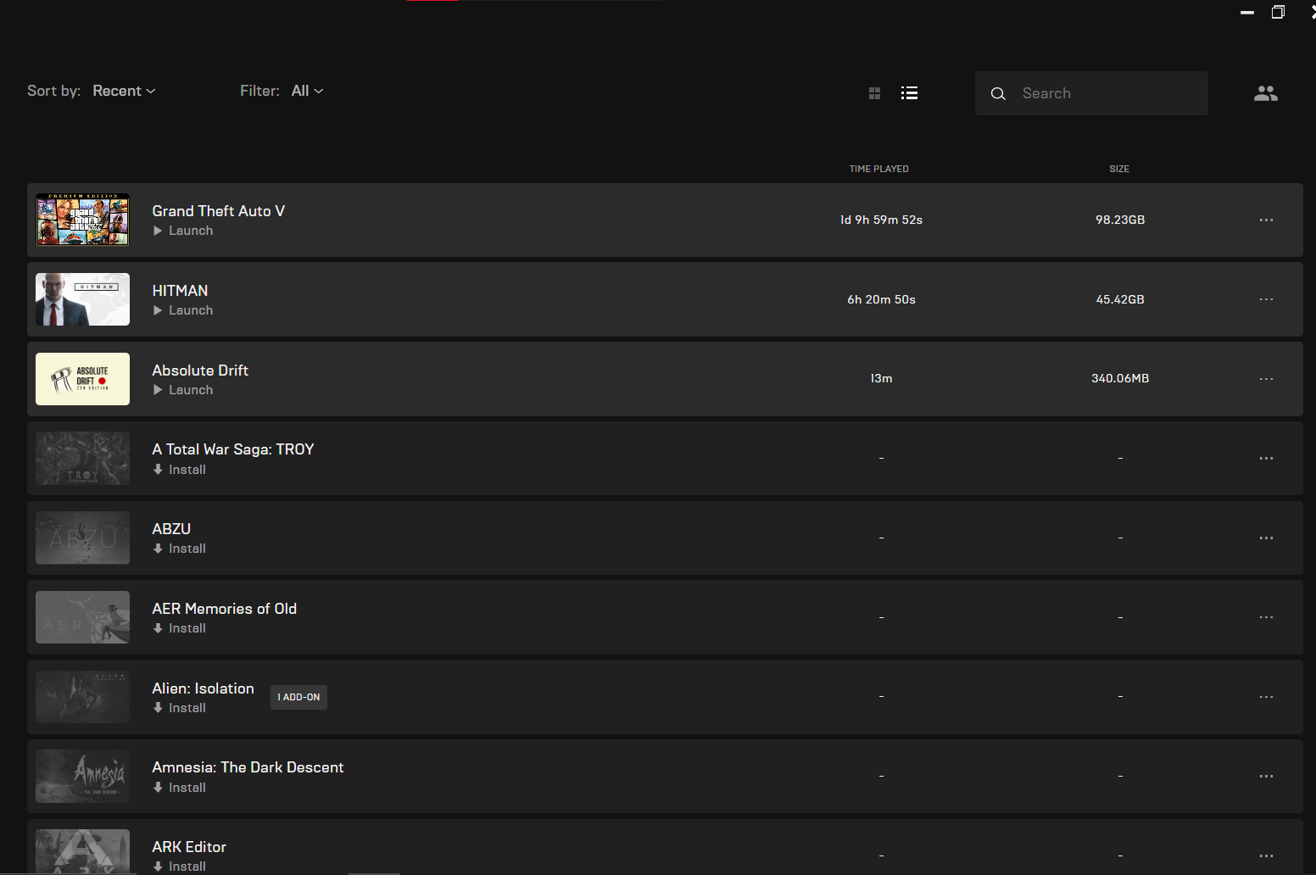Minimize the launcher window
This screenshot has width=1316, height=875.
[x=1247, y=12]
